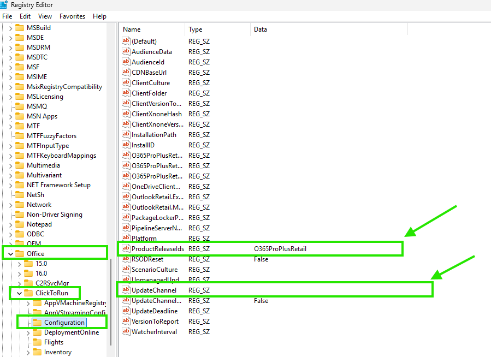Click the folder icon of Multimedia key
This screenshot has width=491, height=357.
tap(20, 165)
